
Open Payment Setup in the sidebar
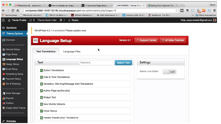click(13, 79)
